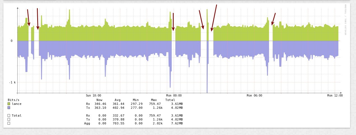This screenshot has width=356, height=135.
Task: Click the green lance Rx legend swatch
Action: point(9,104)
